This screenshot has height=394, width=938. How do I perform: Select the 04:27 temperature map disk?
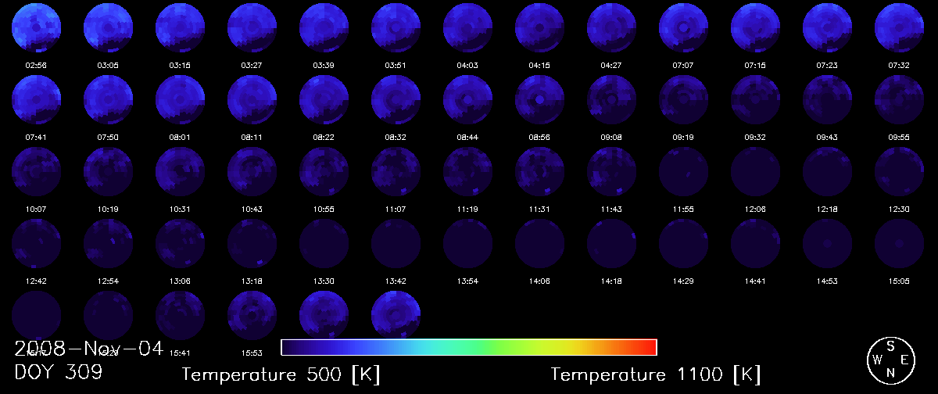point(611,27)
